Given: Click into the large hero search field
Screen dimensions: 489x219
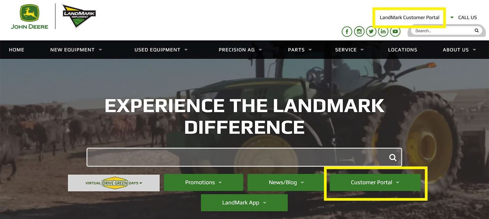Looking at the screenshot, I should 238,157.
